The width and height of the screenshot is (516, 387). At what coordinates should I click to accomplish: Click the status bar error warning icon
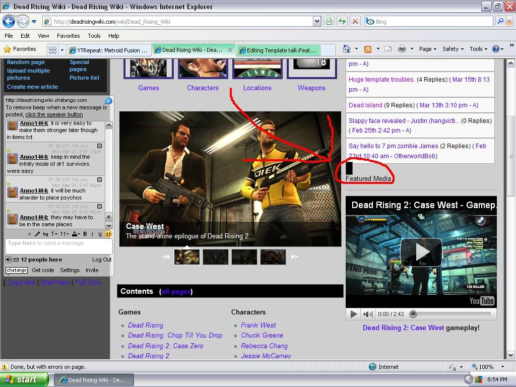point(5,367)
